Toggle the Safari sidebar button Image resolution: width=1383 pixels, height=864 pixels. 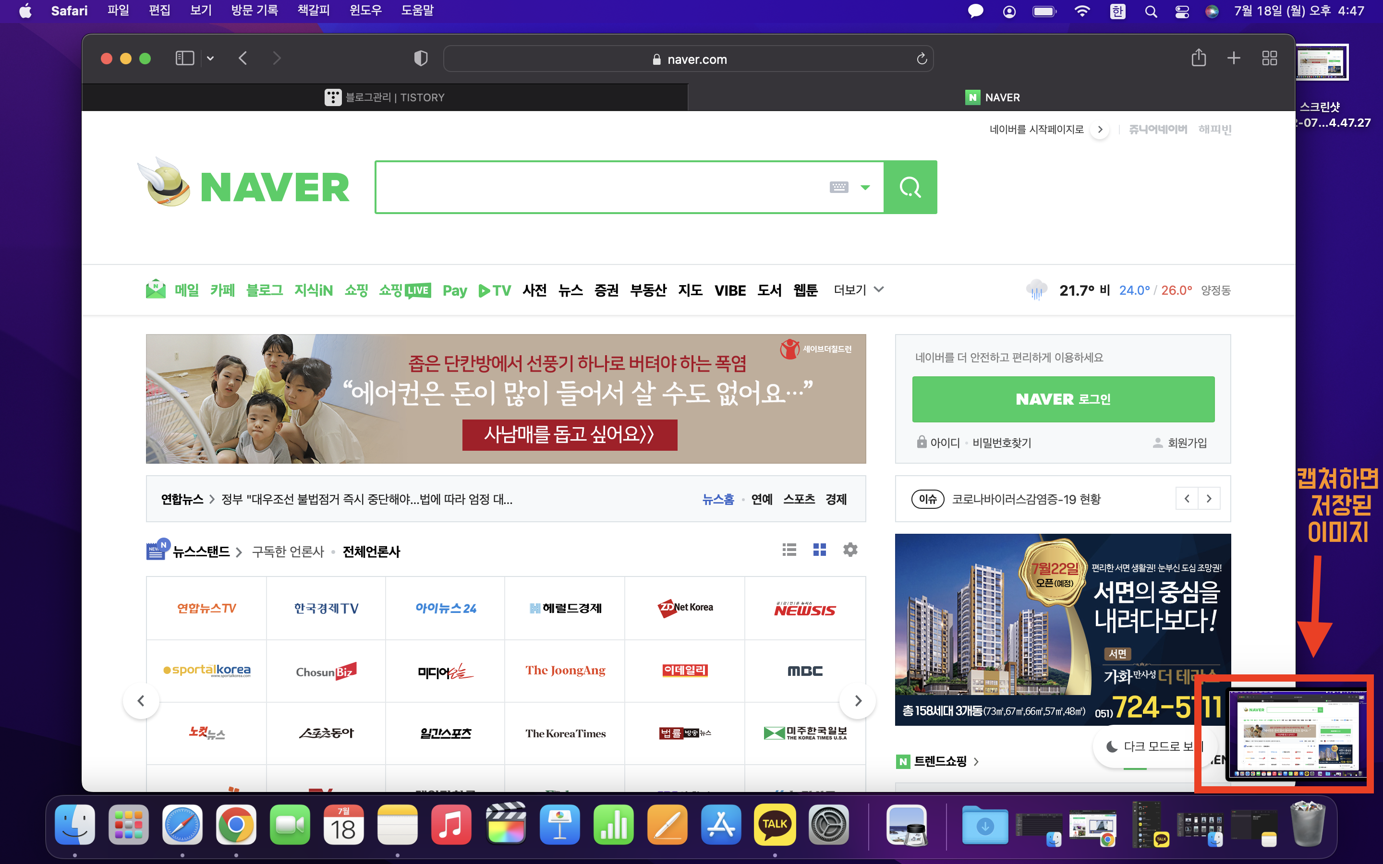point(184,58)
